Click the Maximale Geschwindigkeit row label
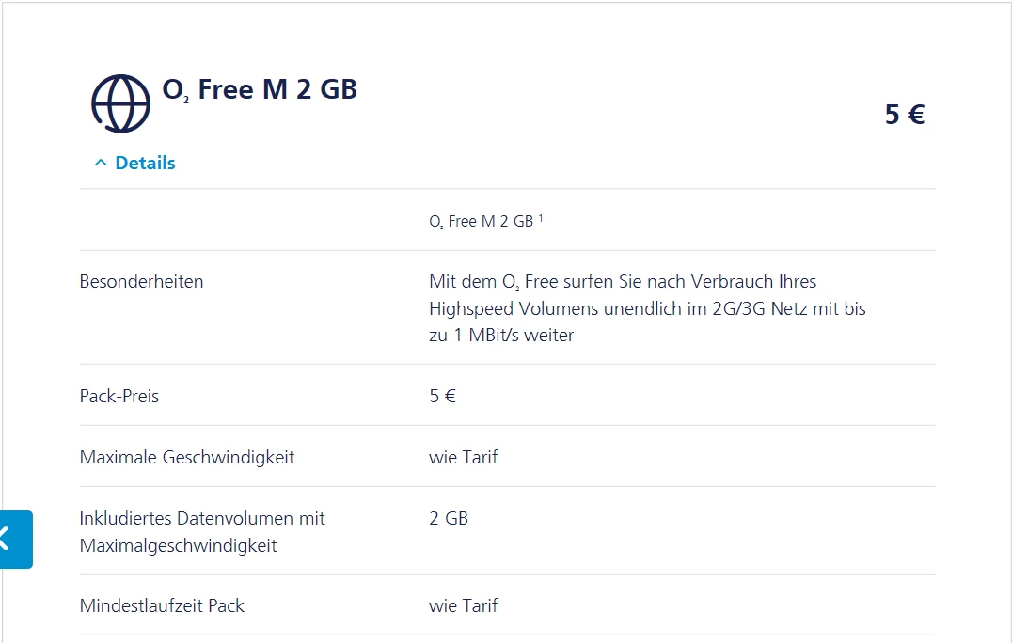The height and width of the screenshot is (643, 1012). tap(187, 458)
